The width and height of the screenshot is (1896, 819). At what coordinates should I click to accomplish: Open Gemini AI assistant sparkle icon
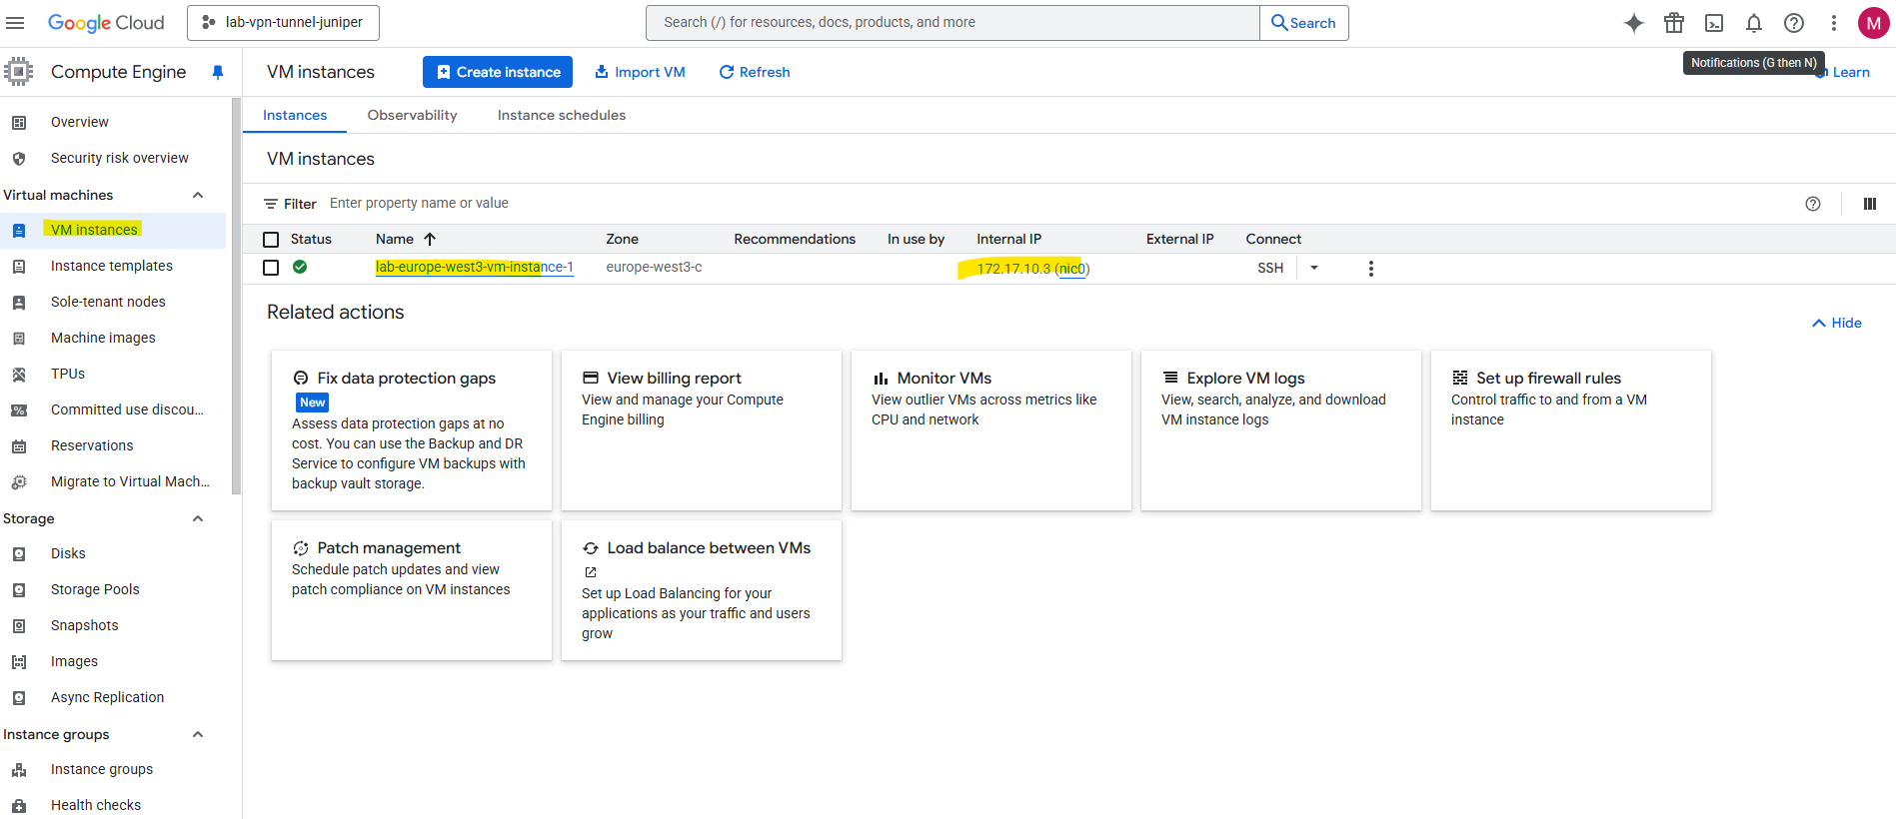pos(1634,23)
